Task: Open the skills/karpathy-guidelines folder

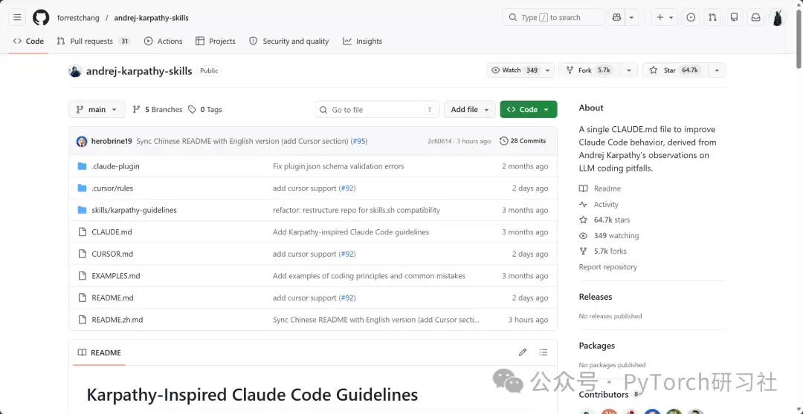Action: tap(134, 210)
